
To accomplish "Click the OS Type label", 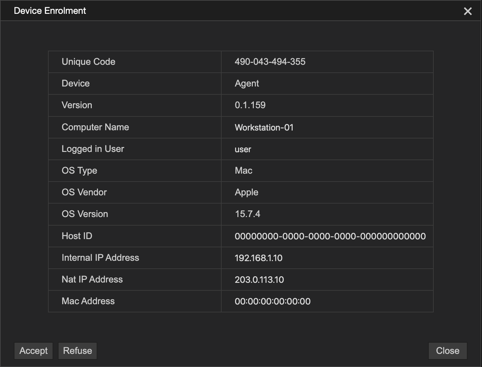I will 80,171.
